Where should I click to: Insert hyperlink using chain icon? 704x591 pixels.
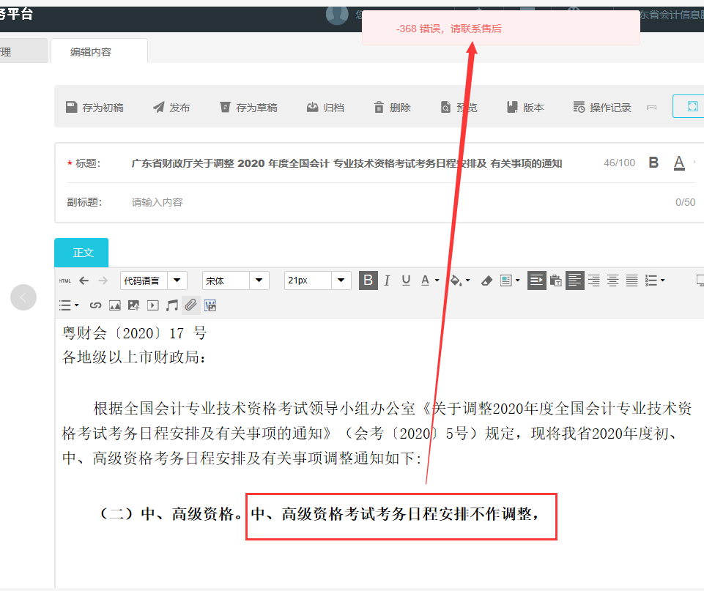(96, 305)
